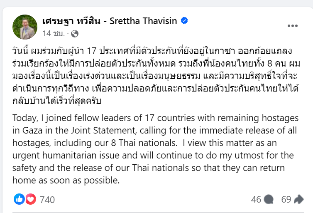Viewport: 313px width, 213px height.
Task: Click the comment bubble icon
Action: pyautogui.click(x=269, y=200)
